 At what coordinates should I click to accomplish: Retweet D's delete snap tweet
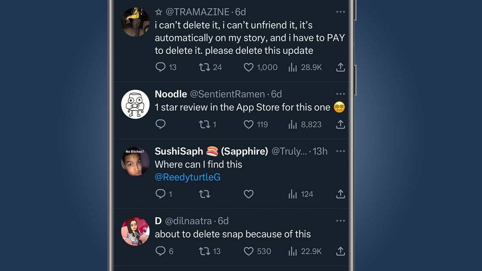[x=204, y=251]
